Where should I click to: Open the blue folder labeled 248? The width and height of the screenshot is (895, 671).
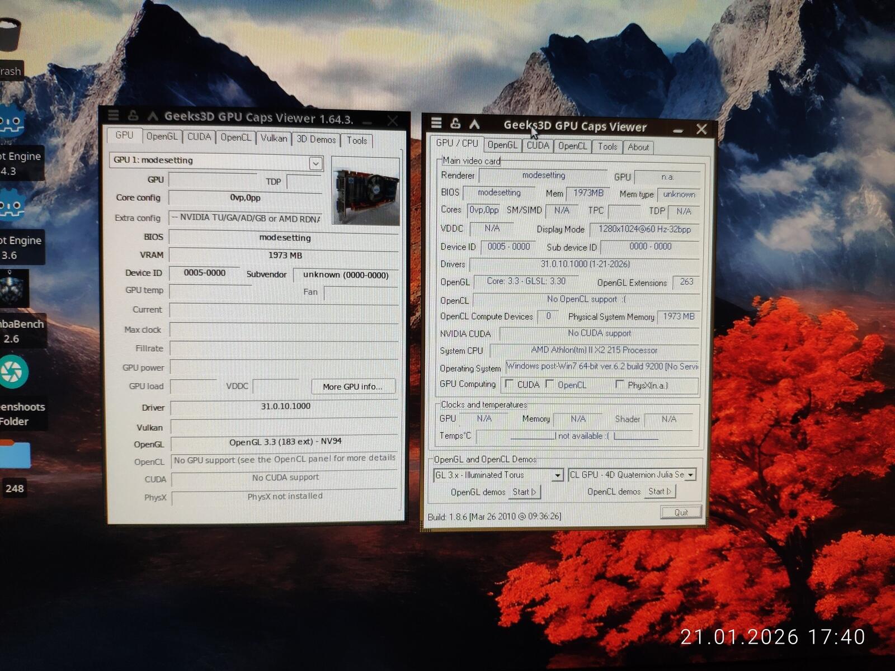click(15, 454)
